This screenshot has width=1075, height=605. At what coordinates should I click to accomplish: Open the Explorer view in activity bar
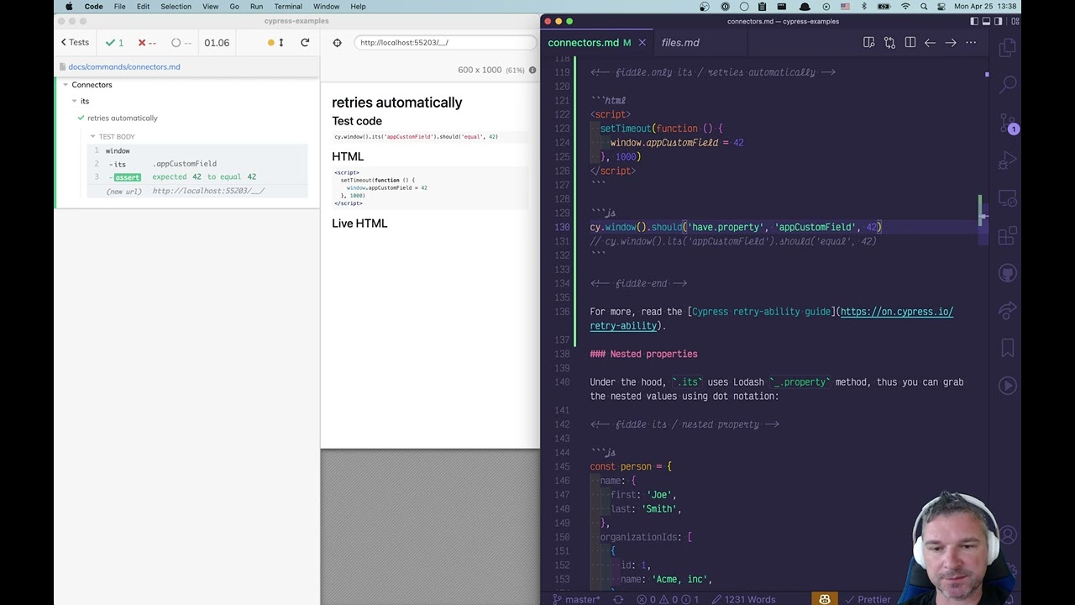coord(1007,48)
